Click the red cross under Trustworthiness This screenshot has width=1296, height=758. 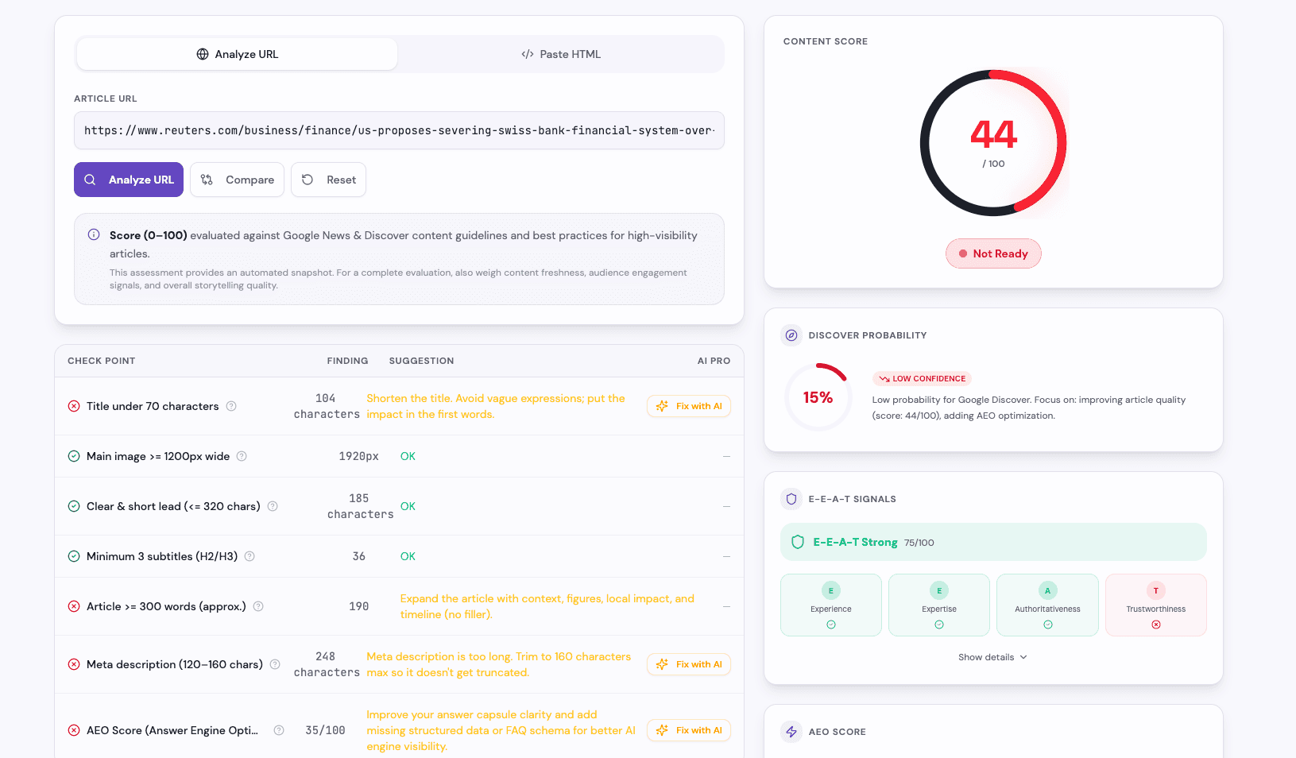(1155, 623)
